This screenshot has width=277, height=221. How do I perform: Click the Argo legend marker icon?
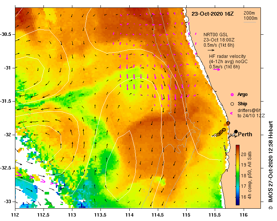click(x=232, y=95)
